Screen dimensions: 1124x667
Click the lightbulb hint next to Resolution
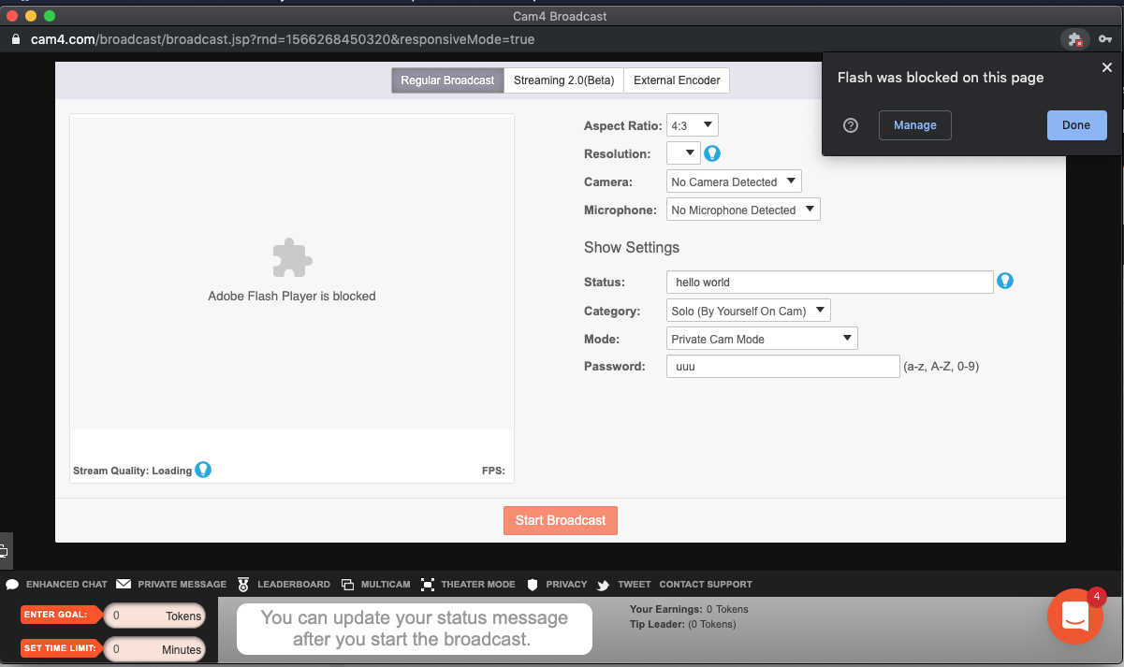pos(712,153)
